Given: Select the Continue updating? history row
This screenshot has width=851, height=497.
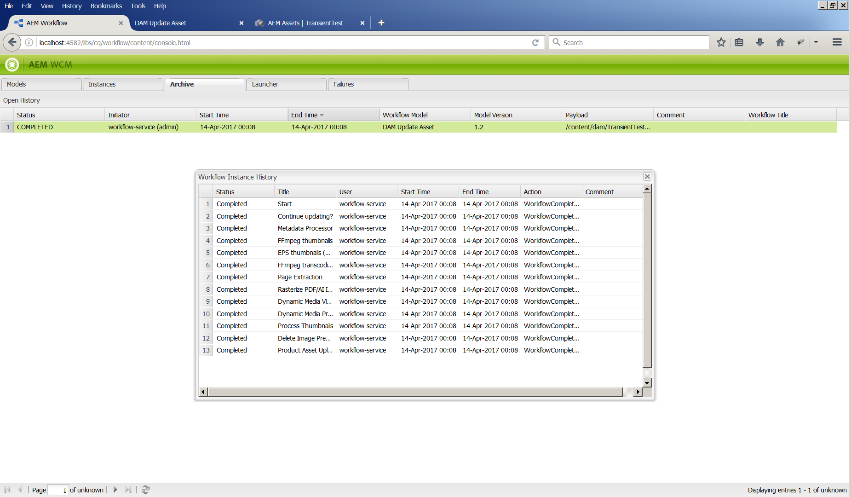Looking at the screenshot, I should point(420,216).
